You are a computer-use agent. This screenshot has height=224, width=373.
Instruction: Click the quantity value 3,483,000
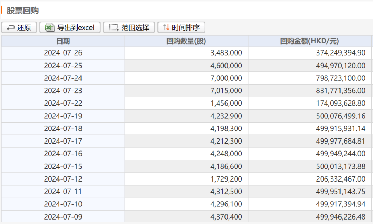226,52
